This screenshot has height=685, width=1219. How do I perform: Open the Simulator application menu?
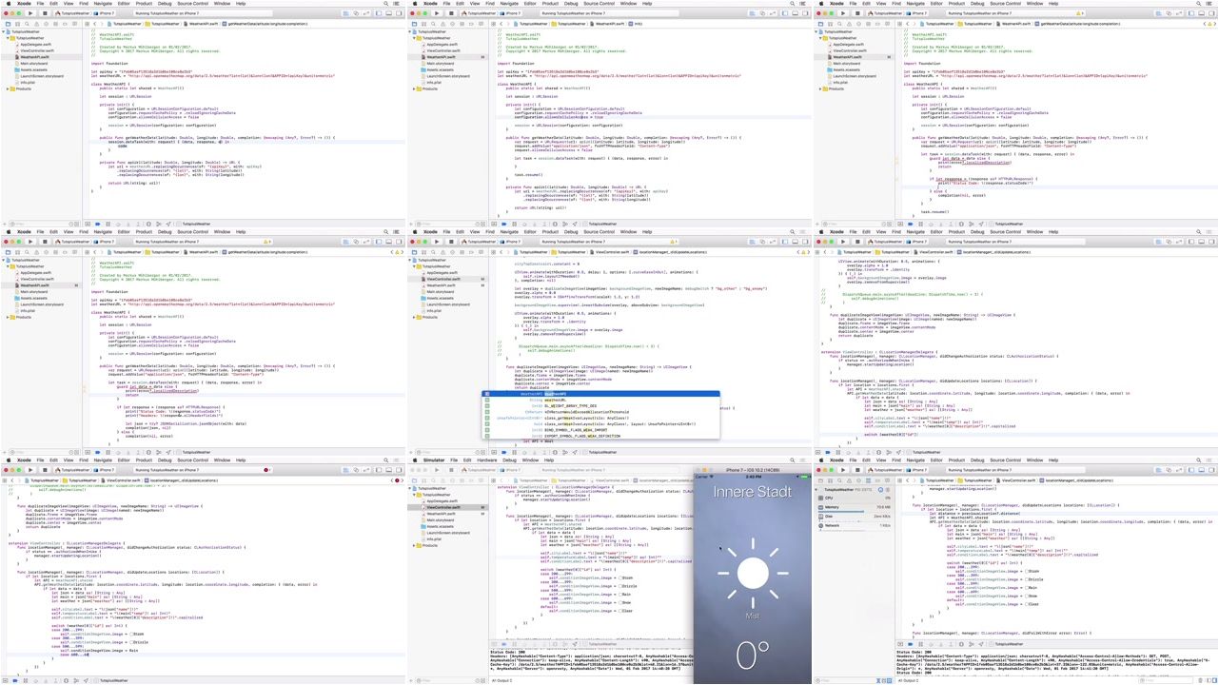pyautogui.click(x=434, y=460)
